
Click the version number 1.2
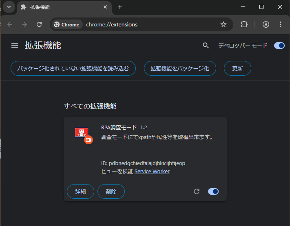coord(144,128)
